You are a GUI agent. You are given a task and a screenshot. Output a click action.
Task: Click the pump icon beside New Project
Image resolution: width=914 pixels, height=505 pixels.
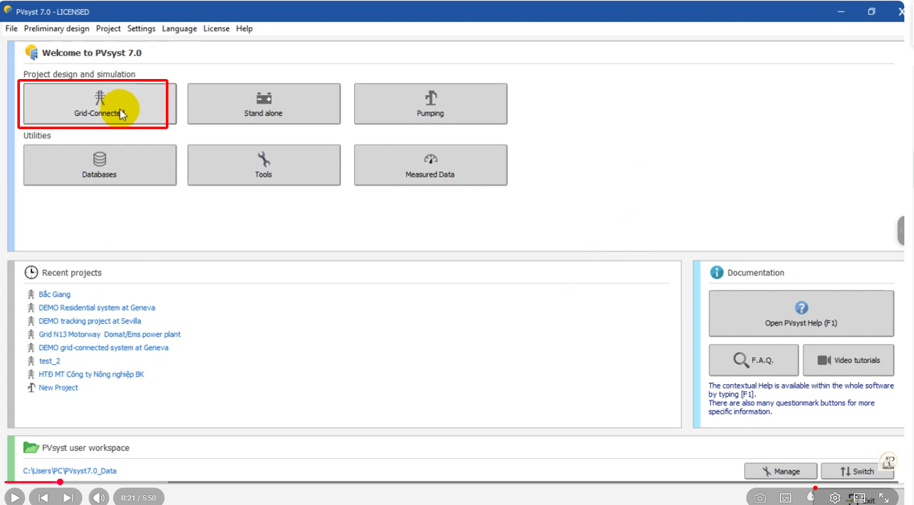click(x=30, y=387)
